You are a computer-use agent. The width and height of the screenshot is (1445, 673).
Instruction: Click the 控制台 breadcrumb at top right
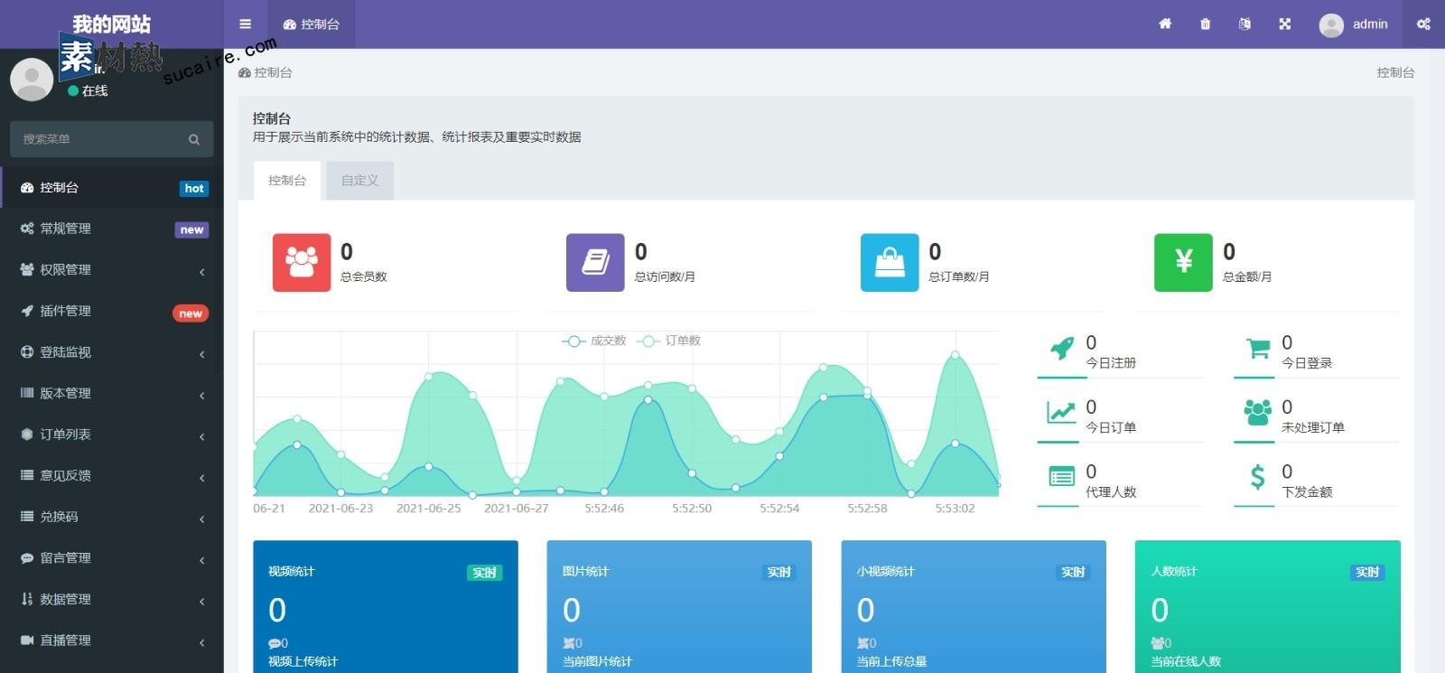(1395, 72)
